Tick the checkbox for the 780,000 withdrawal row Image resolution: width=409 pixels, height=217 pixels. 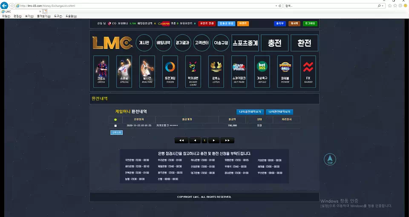click(115, 126)
